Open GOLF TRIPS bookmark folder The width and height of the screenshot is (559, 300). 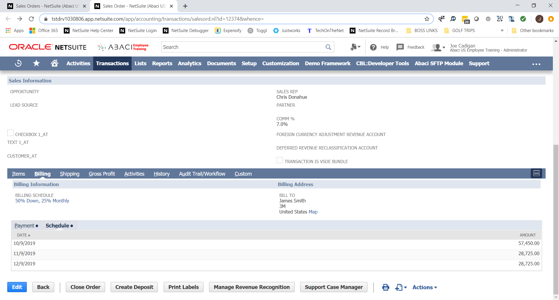tap(459, 31)
